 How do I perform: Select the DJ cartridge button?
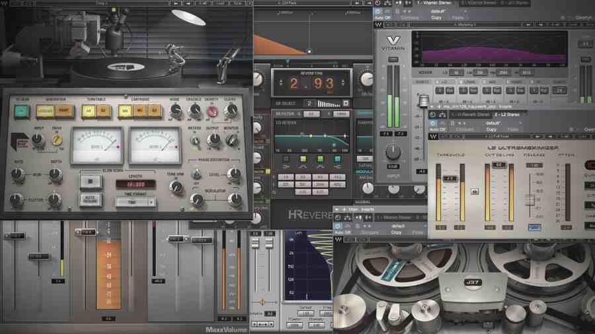[154, 112]
